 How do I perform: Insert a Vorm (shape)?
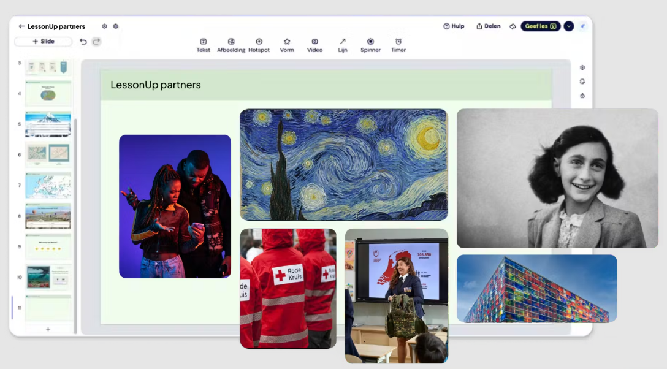(x=287, y=45)
